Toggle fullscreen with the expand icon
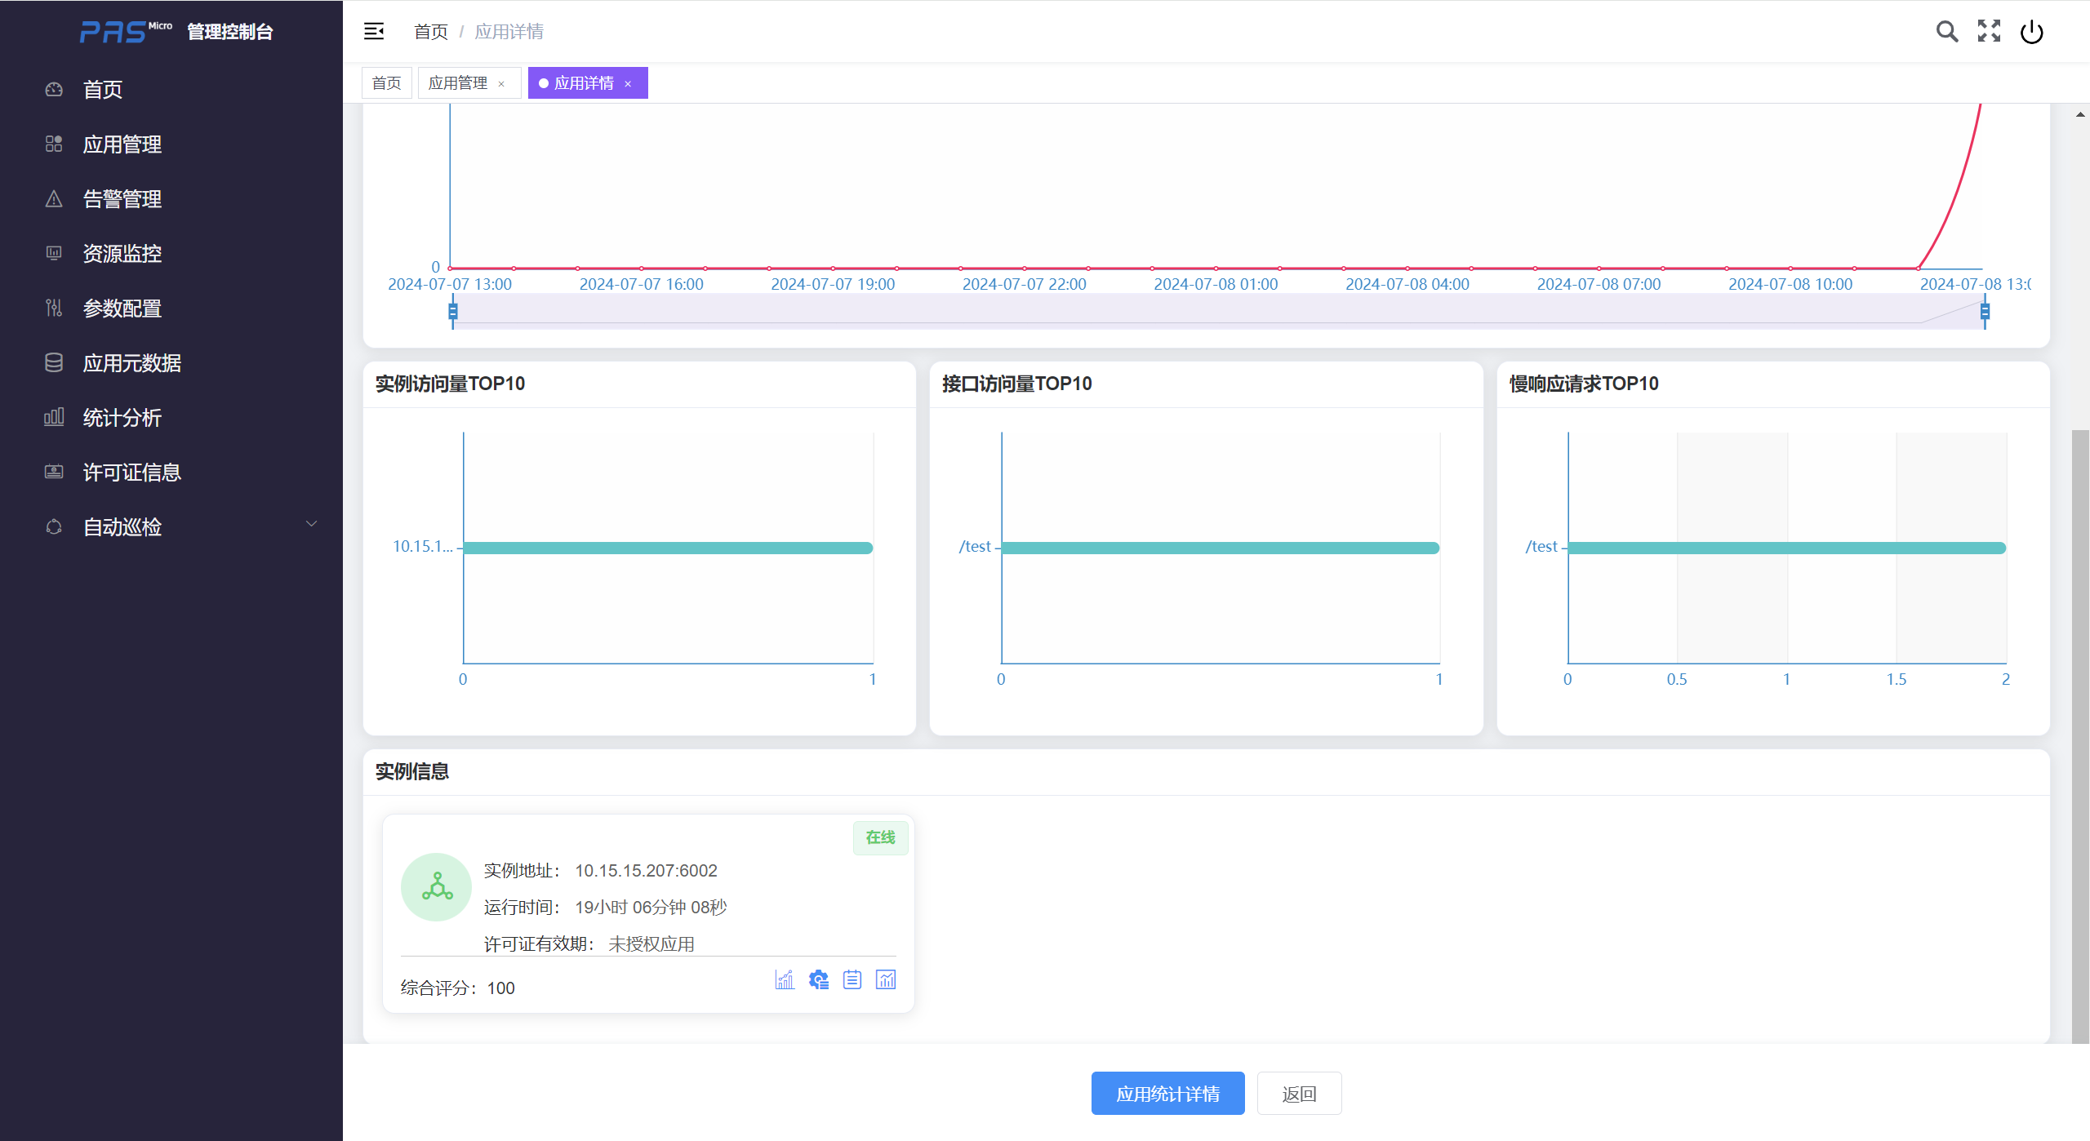This screenshot has width=2090, height=1141. point(1990,32)
